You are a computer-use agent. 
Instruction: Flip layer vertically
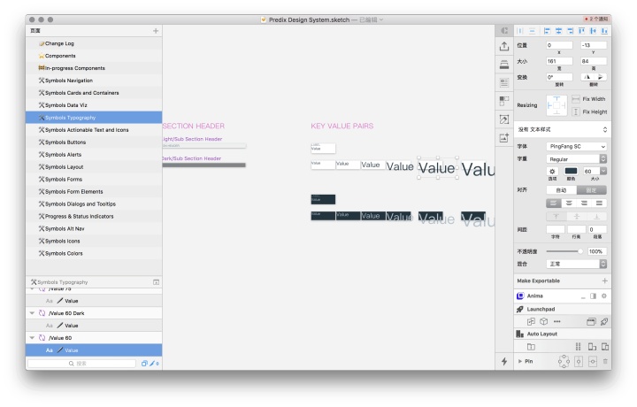(x=600, y=77)
